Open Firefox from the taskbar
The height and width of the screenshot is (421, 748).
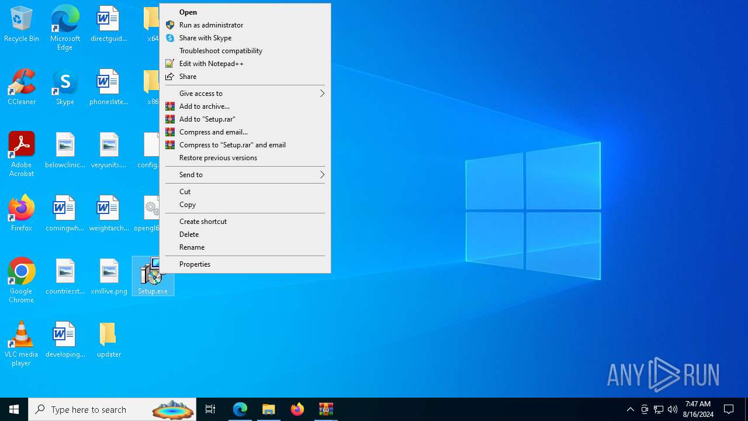(297, 409)
